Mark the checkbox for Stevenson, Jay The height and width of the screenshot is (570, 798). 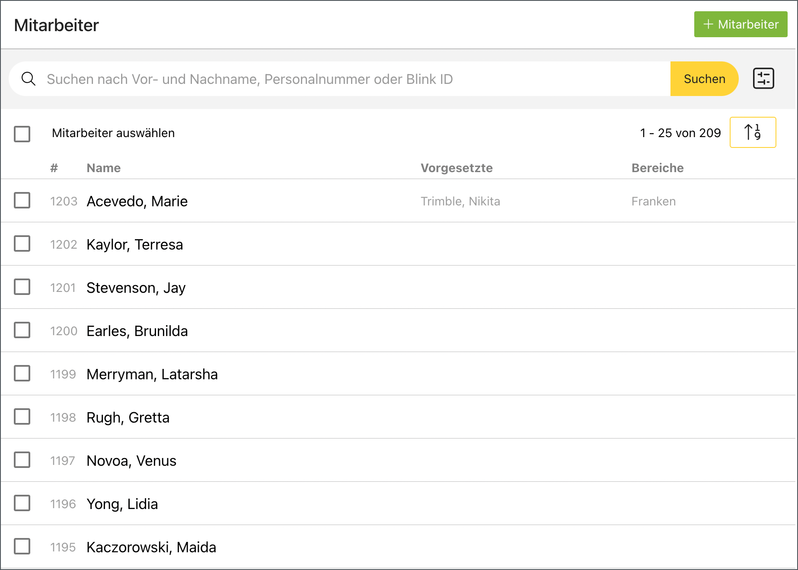pyautogui.click(x=22, y=287)
